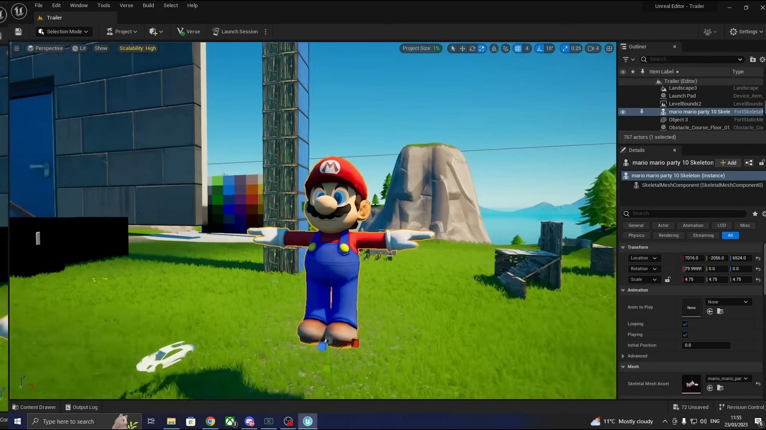Browse to Anim to Play asset in content
The width and height of the screenshot is (766, 430).
coord(720,312)
